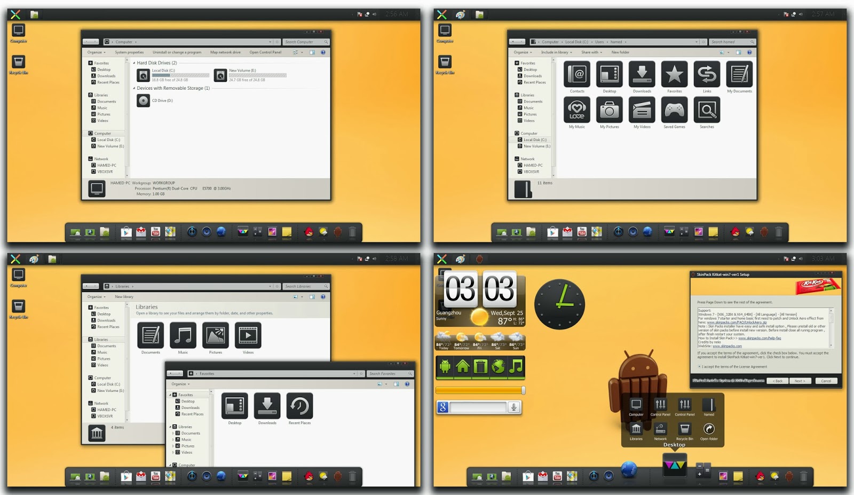Viewport: 854px width, 495px height.
Task: Collapse the Hard Disk Drives (2) group
Action: (x=134, y=63)
